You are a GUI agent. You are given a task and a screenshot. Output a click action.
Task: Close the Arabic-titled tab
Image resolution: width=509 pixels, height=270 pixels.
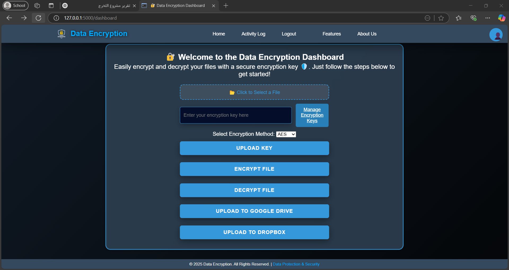pyautogui.click(x=134, y=6)
